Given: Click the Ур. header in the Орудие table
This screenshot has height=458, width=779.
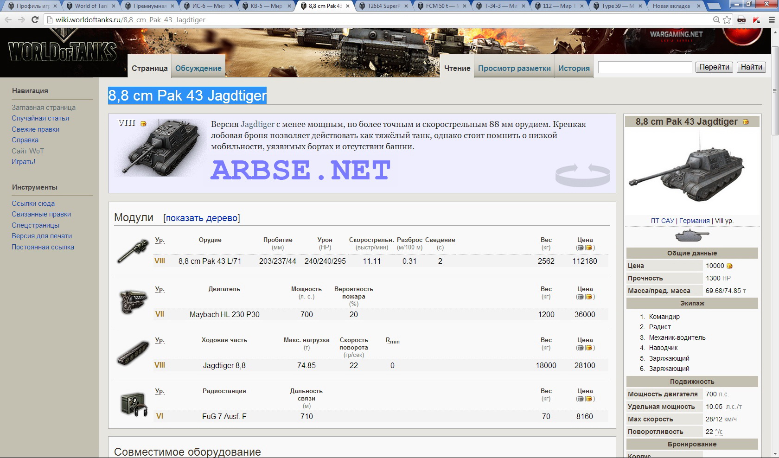Looking at the screenshot, I should click(x=160, y=240).
